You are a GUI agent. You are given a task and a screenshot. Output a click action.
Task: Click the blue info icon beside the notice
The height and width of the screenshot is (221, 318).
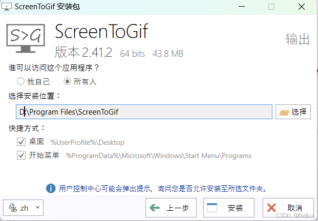click(51, 188)
